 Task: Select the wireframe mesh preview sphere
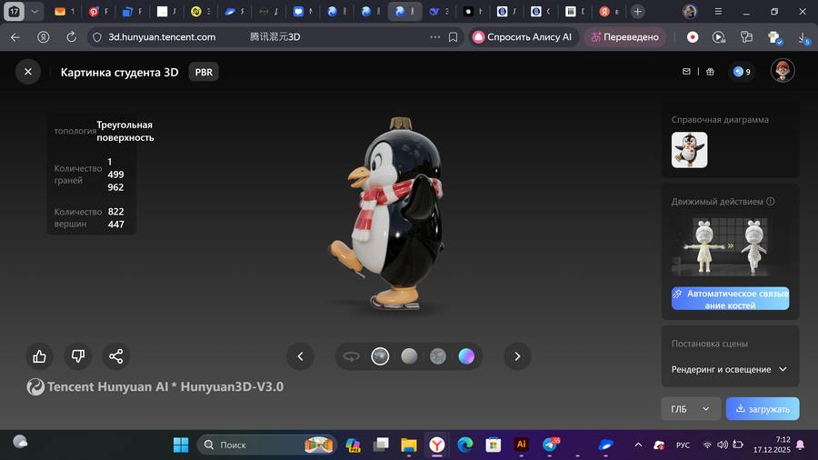coord(437,356)
